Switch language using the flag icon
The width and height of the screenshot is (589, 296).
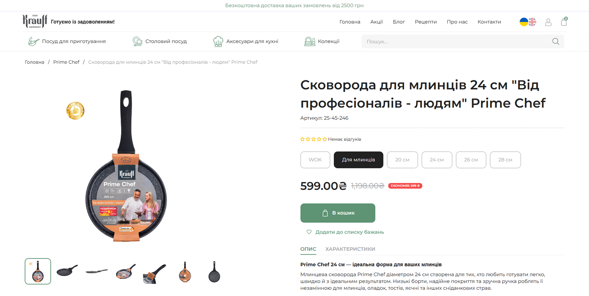[528, 22]
